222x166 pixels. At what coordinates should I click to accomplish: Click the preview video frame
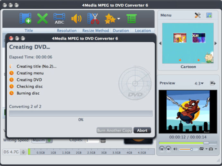(188, 112)
